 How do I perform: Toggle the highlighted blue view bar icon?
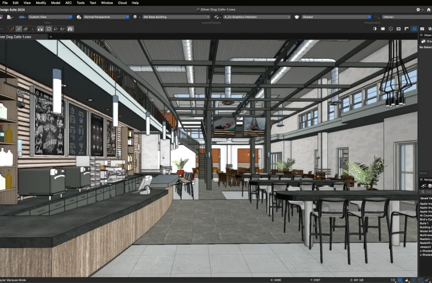click(x=415, y=28)
